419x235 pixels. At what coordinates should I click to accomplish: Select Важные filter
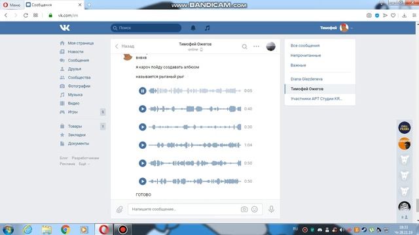(299, 65)
